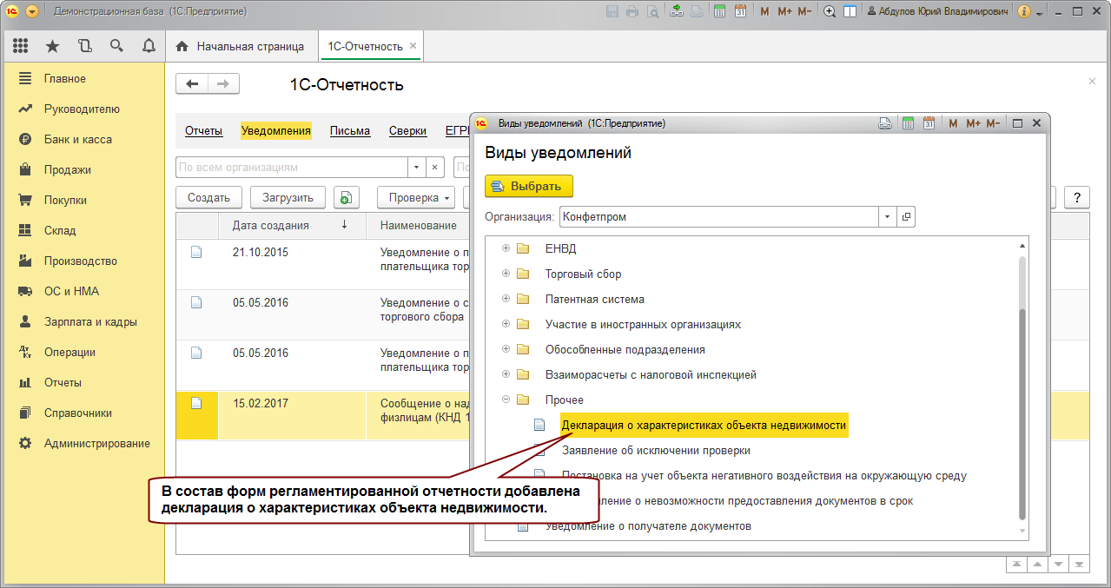Viewport: 1111px width, 588px height.
Task: Click the notifications bell icon
Action: coord(149,46)
